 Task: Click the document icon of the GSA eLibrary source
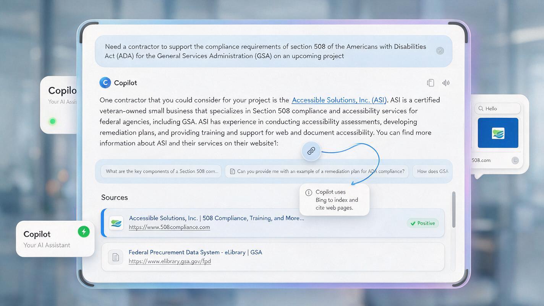click(x=116, y=257)
